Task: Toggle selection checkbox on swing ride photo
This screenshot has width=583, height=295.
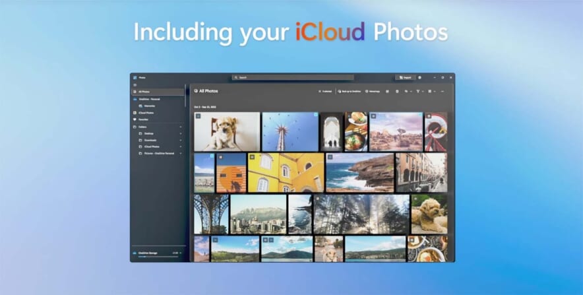Action: pyautogui.click(x=316, y=115)
